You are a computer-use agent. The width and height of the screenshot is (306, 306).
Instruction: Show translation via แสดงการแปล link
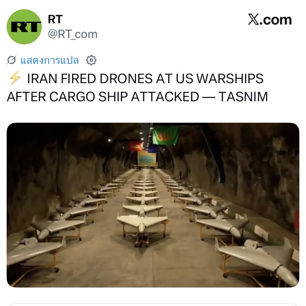click(50, 60)
